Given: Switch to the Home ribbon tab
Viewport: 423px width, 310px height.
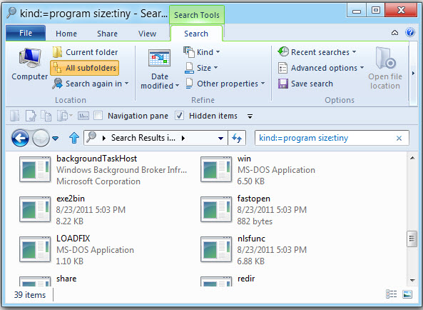Looking at the screenshot, I should pyautogui.click(x=66, y=34).
